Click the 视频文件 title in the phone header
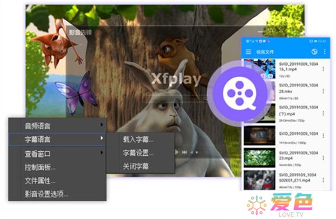 click(265, 52)
